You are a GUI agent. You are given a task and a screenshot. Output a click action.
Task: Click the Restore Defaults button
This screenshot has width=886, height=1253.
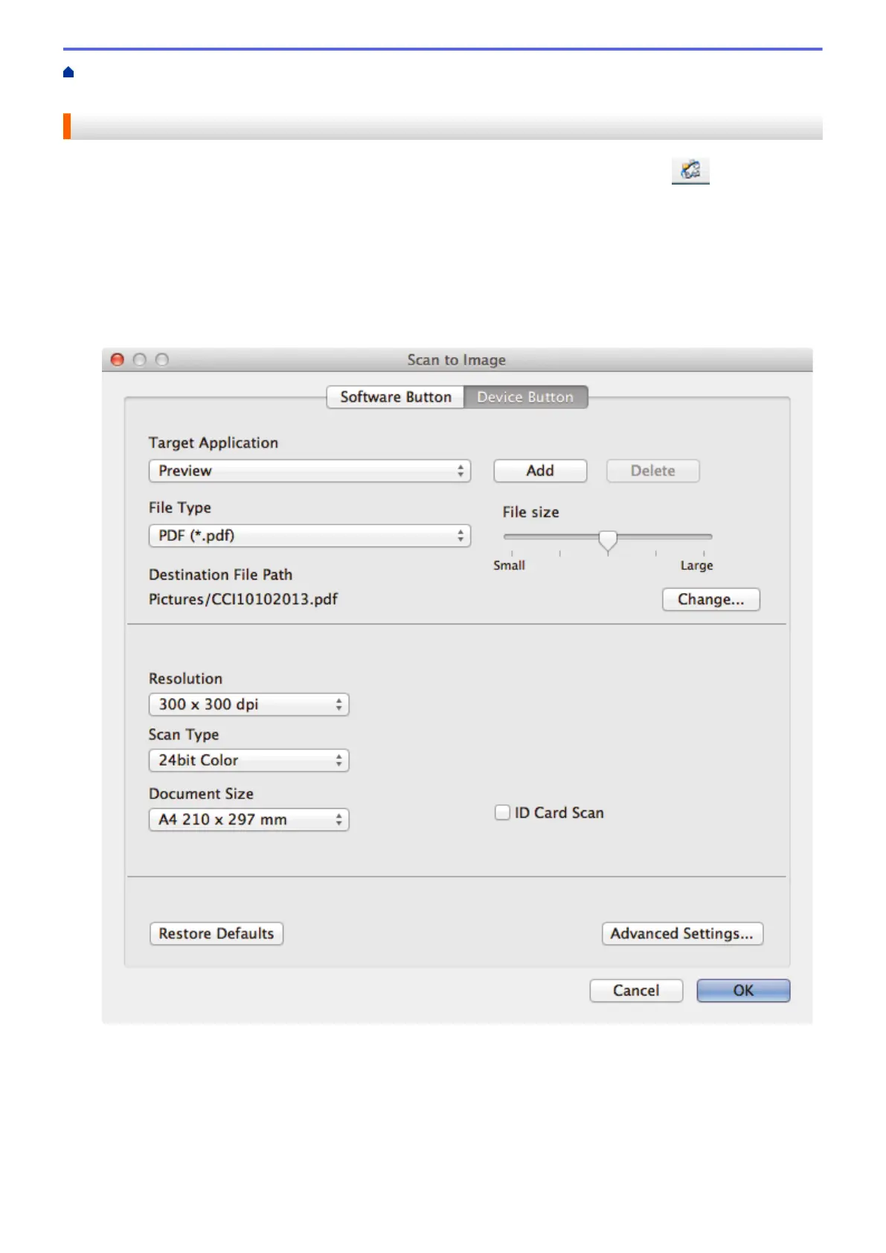point(216,934)
